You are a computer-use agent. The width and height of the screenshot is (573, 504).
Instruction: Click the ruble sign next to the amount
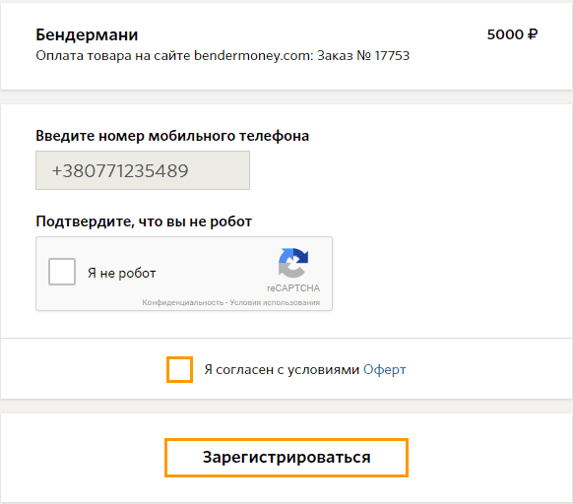click(533, 34)
